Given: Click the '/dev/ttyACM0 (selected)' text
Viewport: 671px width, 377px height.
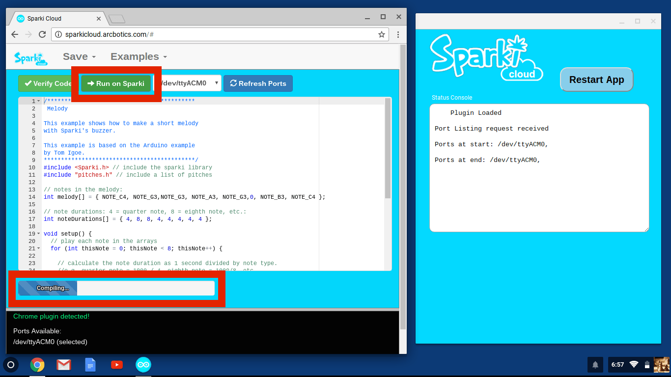Looking at the screenshot, I should coord(50,342).
